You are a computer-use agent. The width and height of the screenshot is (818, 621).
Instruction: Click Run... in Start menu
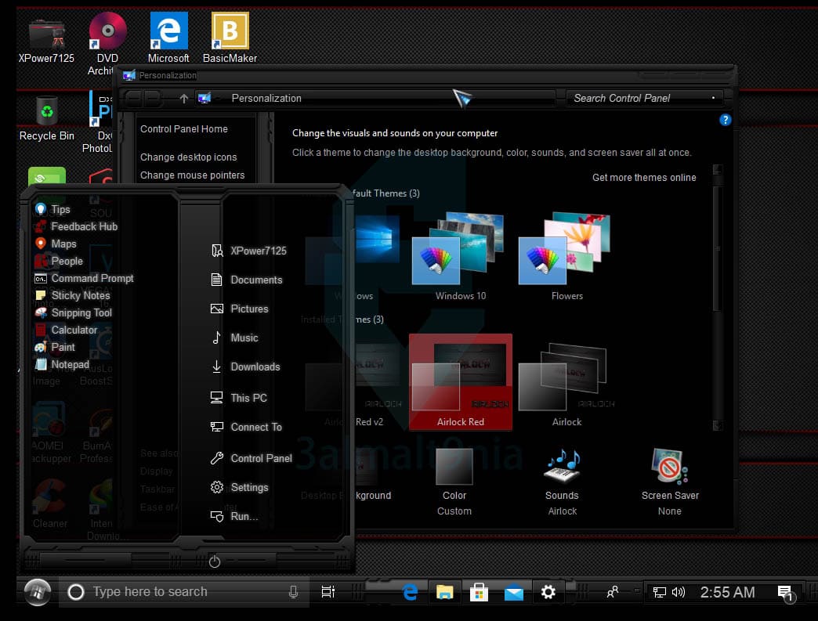(234, 516)
